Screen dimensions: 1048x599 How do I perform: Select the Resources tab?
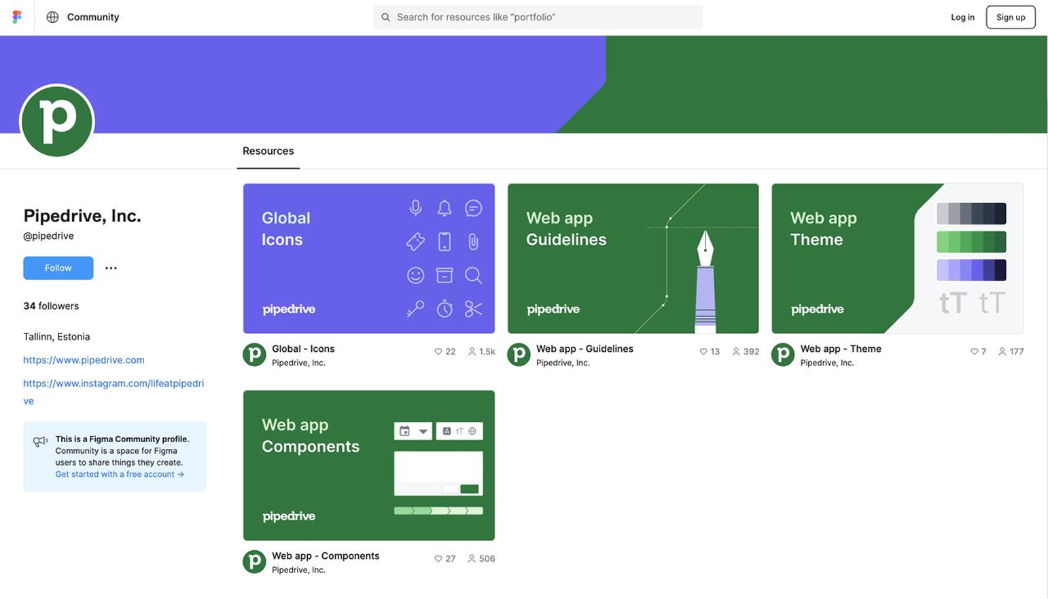tap(268, 151)
